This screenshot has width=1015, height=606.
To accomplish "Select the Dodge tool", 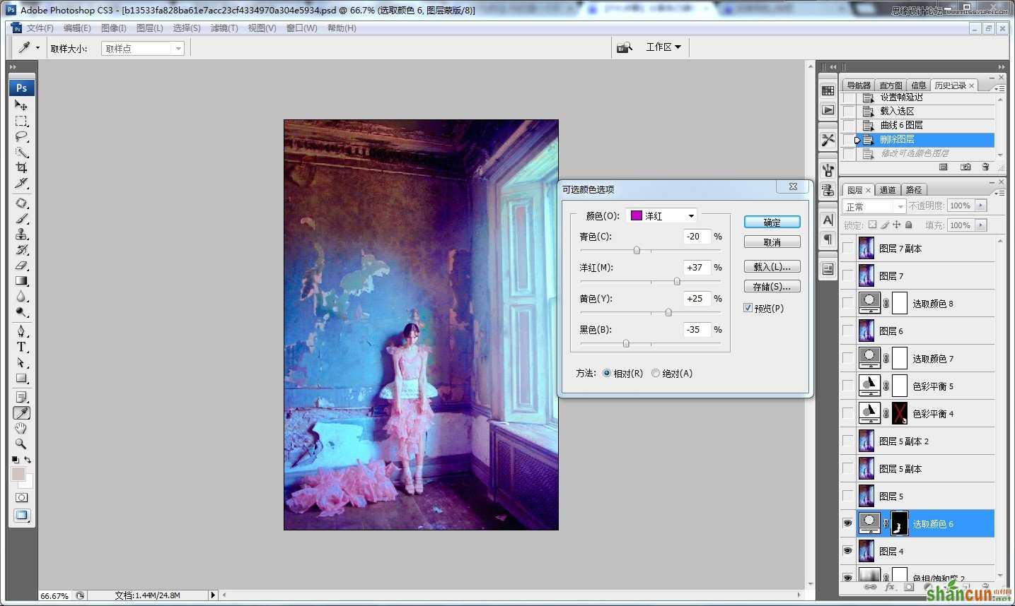I will click(x=21, y=311).
